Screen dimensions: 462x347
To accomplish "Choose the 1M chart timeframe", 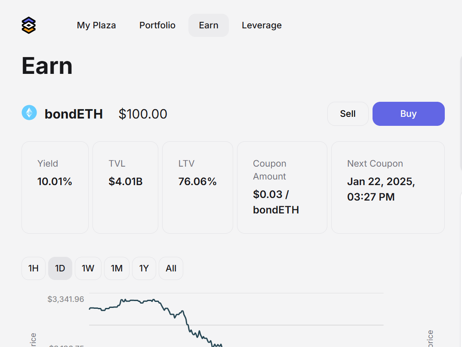I will [117, 268].
